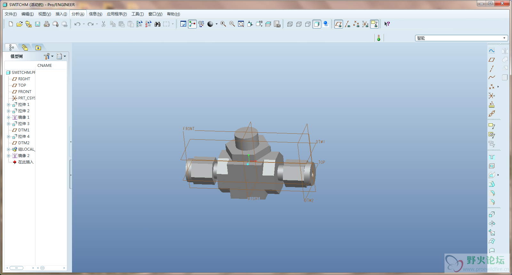Open the 视图(V) menu

pyautogui.click(x=44, y=14)
